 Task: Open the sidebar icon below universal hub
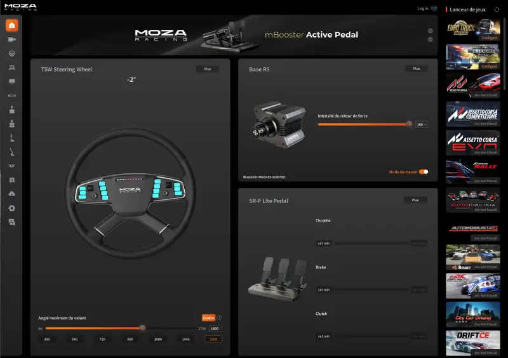(x=11, y=180)
